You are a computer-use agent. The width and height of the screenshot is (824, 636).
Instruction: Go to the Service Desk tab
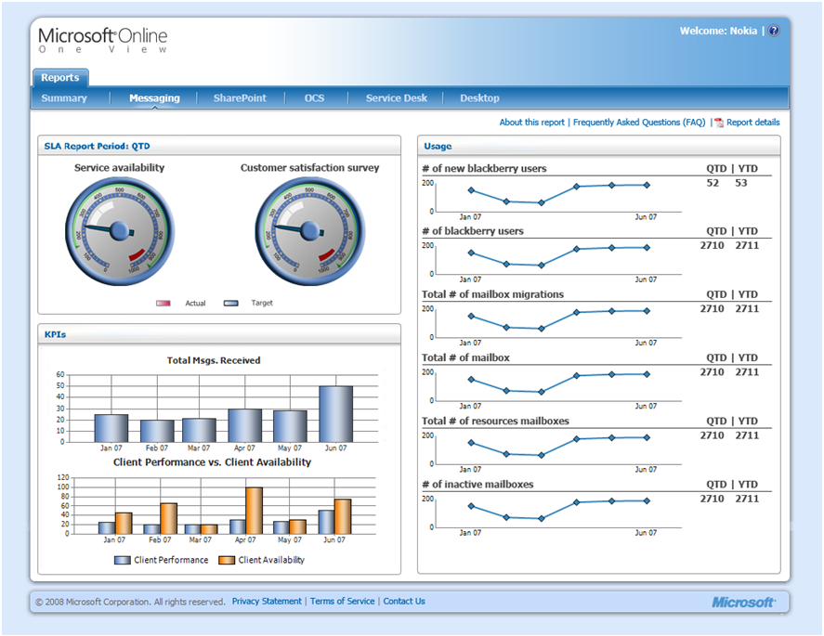click(x=397, y=98)
